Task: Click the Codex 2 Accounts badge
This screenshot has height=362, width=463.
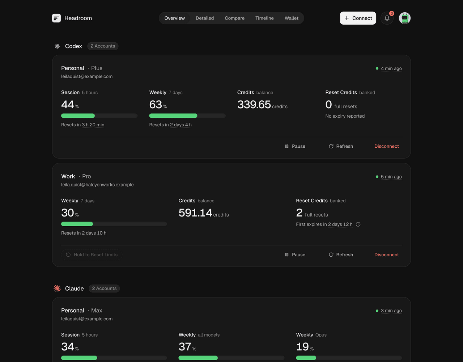Action: [x=103, y=46]
